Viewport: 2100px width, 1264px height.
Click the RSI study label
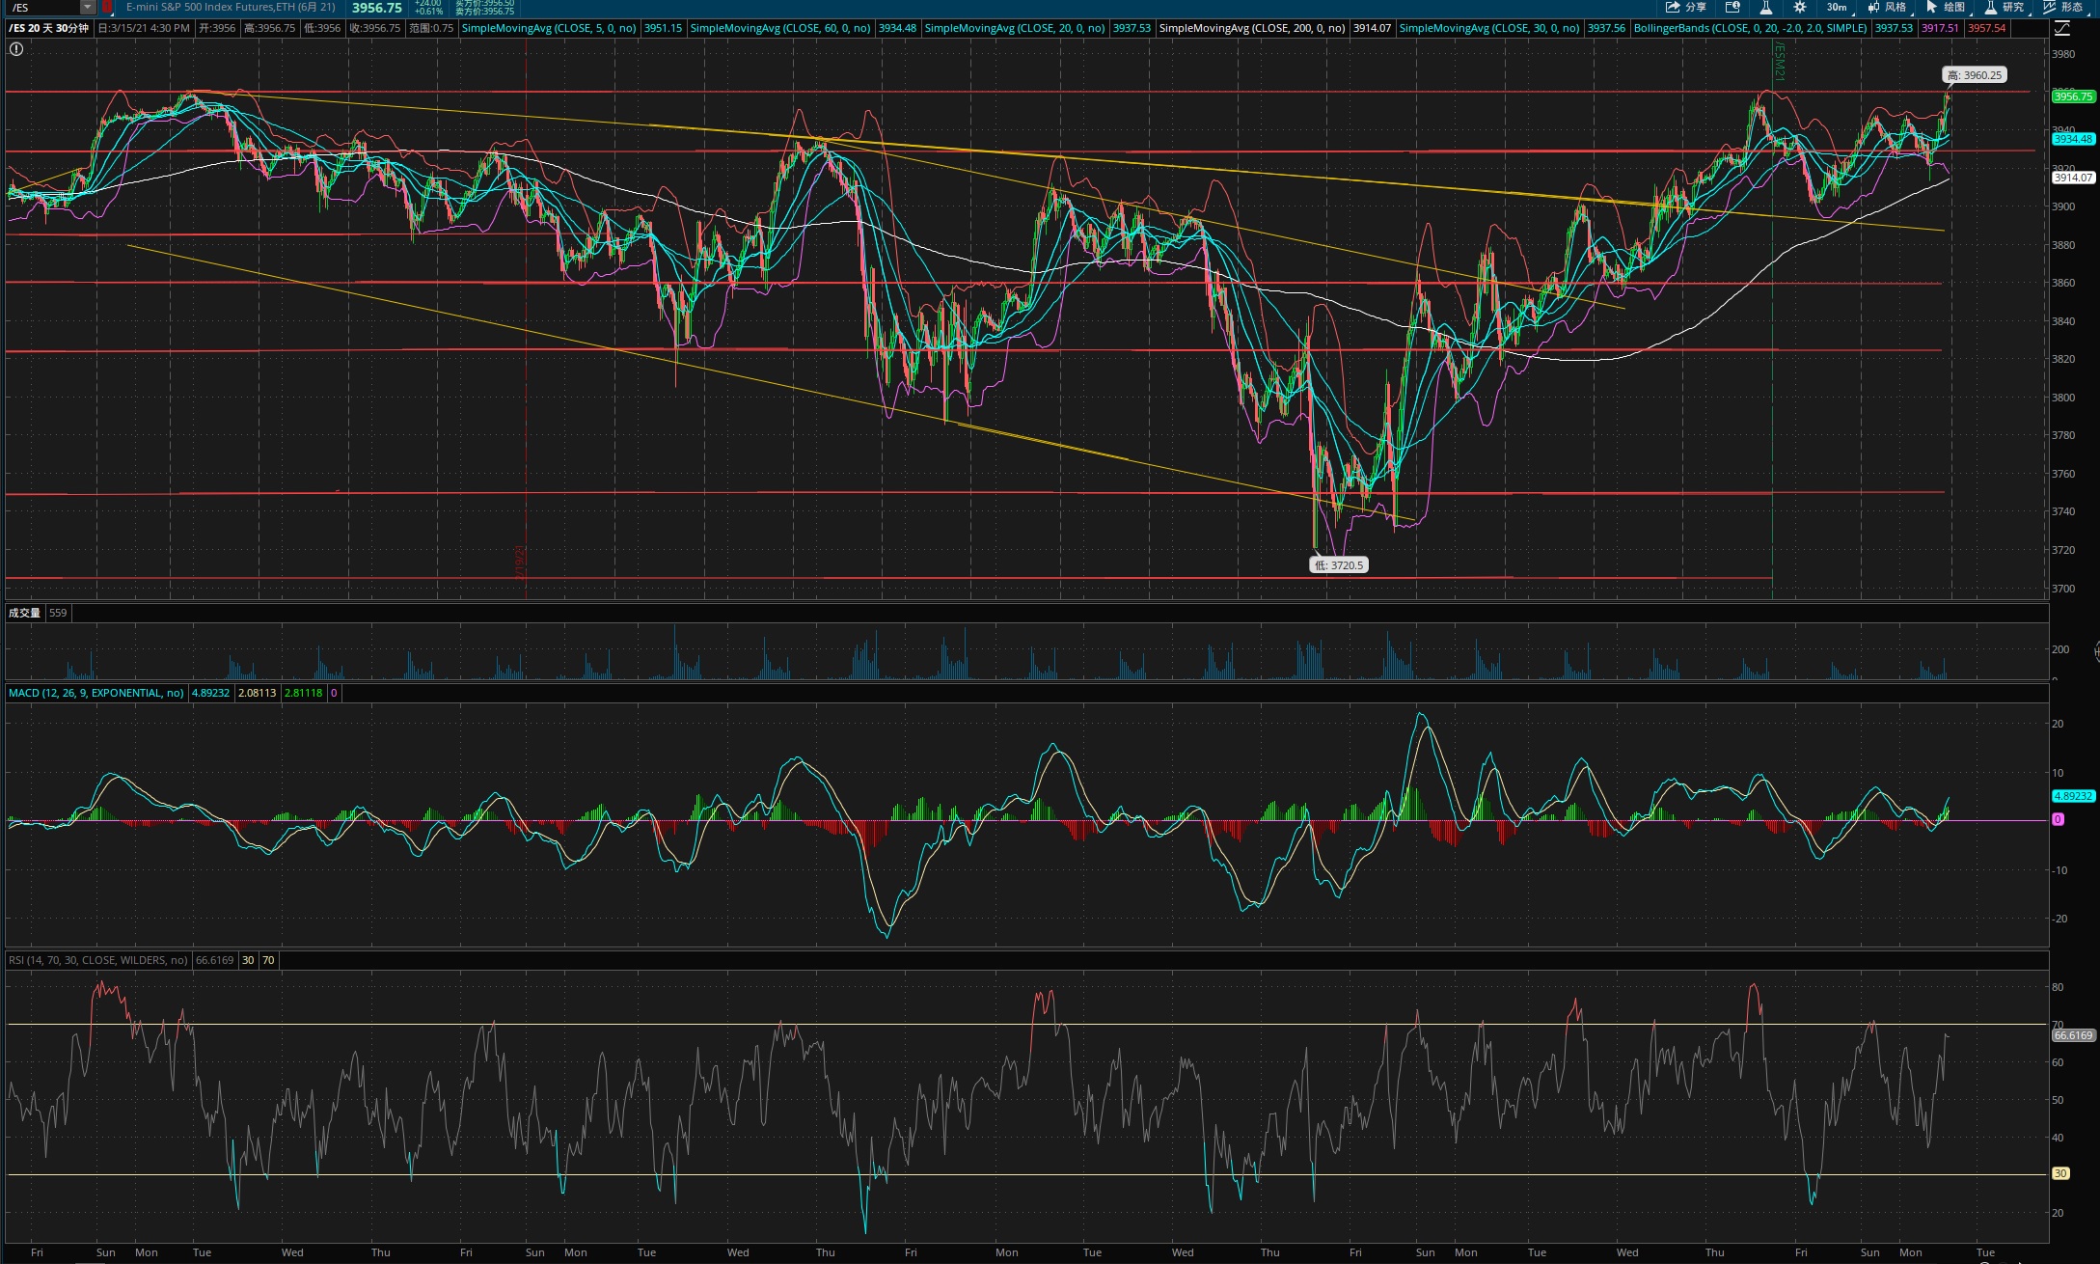coord(97,960)
